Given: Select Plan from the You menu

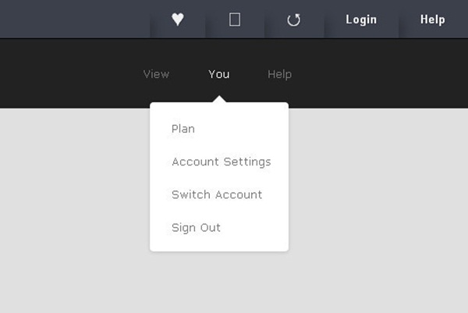Looking at the screenshot, I should tap(183, 129).
